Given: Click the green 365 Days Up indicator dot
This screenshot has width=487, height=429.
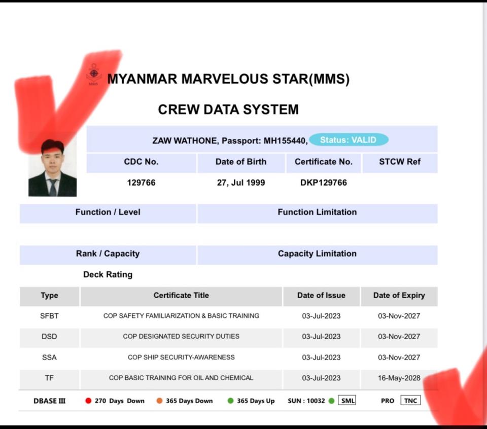Looking at the screenshot, I should coord(230,401).
